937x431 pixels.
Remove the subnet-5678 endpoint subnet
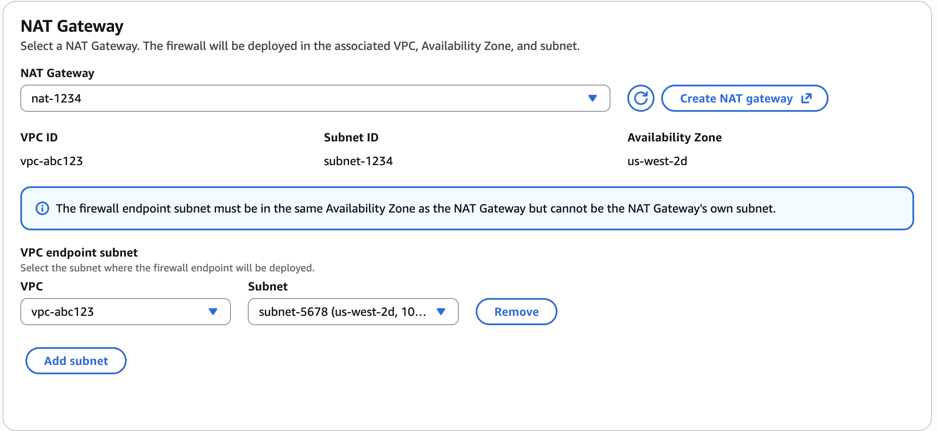[x=516, y=312]
